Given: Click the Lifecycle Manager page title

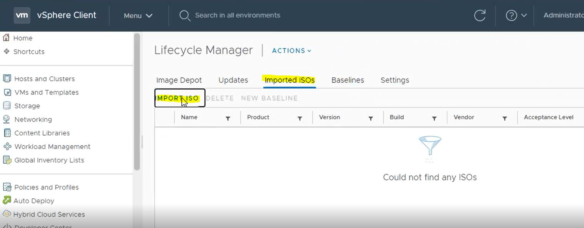Looking at the screenshot, I should [x=203, y=50].
